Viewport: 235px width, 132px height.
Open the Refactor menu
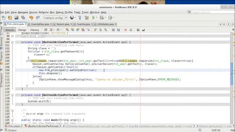point(44,12)
